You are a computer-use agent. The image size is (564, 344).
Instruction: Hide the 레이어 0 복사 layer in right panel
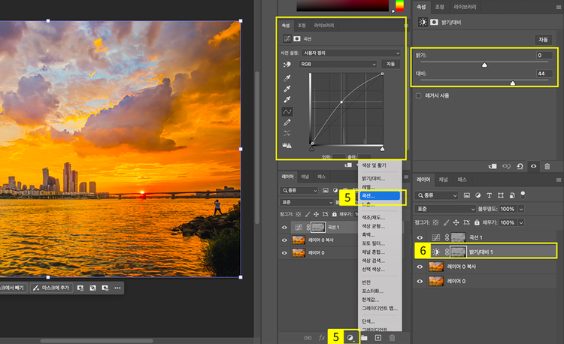point(420,266)
